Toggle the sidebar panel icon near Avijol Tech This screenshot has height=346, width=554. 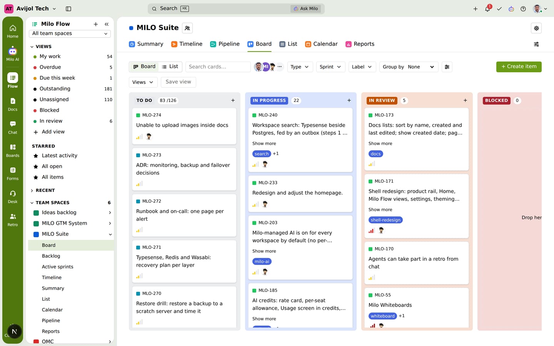click(x=68, y=8)
